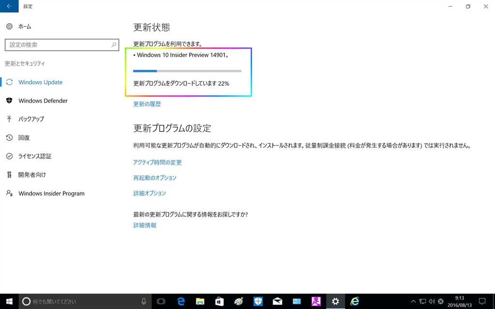This screenshot has width=495, height=309.
Task: Focus the 設定の検索 search field
Action: click(x=62, y=45)
